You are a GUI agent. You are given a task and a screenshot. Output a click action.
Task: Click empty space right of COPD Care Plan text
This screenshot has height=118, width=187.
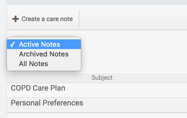(x=129, y=88)
